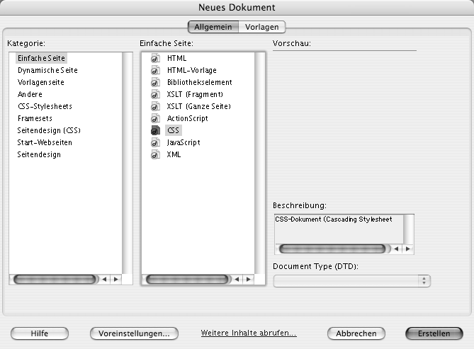The image size is (474, 349).
Task: Click the Hilfe button
Action: point(40,333)
